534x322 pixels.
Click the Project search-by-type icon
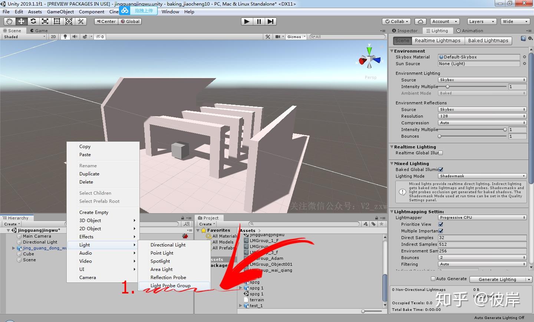pos(366,224)
